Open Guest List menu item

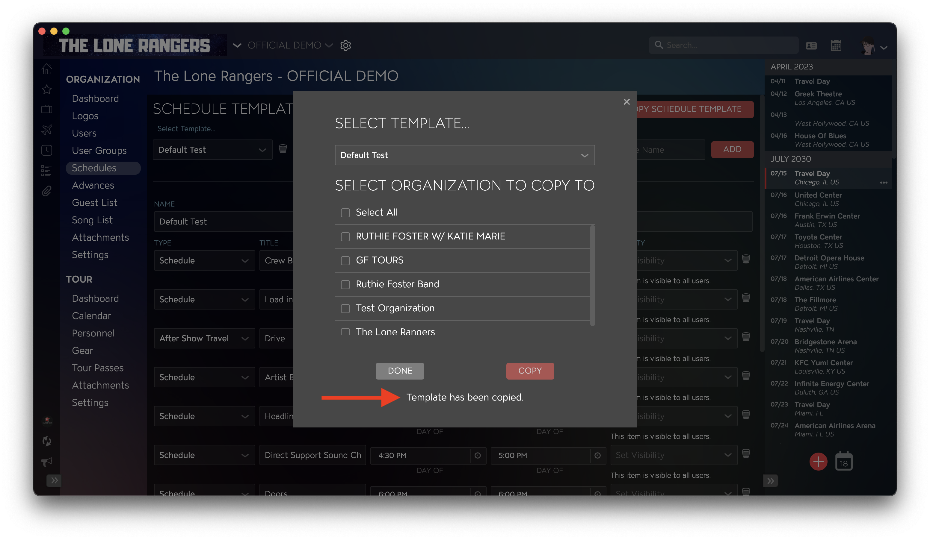94,203
